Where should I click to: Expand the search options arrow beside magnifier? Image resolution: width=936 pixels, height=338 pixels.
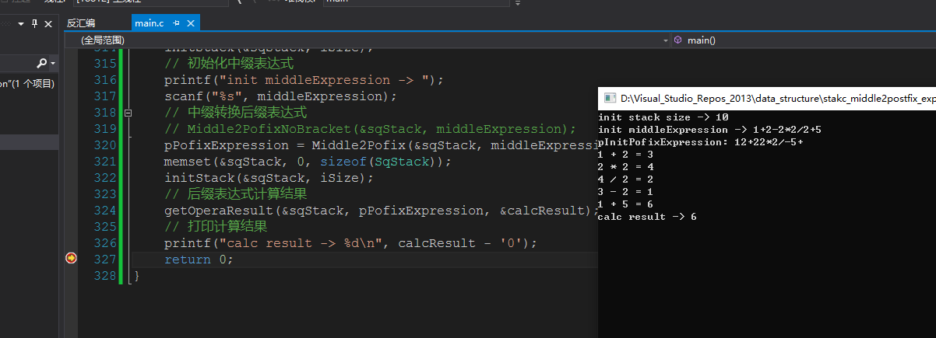click(52, 63)
